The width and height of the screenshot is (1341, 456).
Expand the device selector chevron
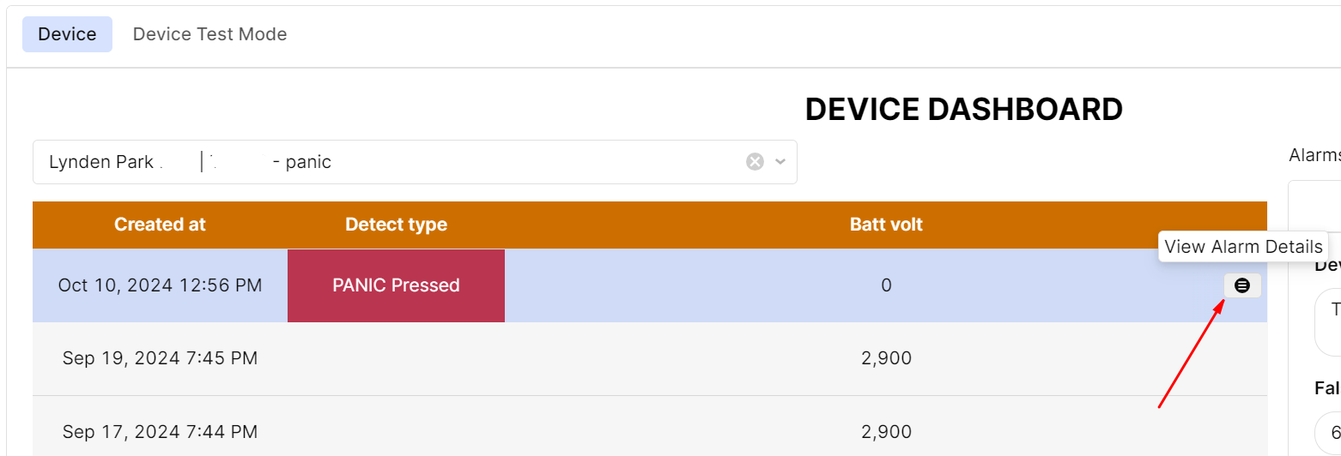point(780,162)
